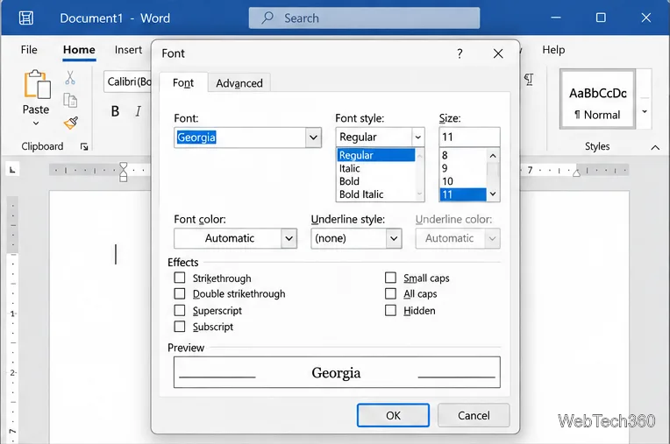670x444 pixels.
Task: Collapse the ribbon with the chevron
Action: coord(654,148)
